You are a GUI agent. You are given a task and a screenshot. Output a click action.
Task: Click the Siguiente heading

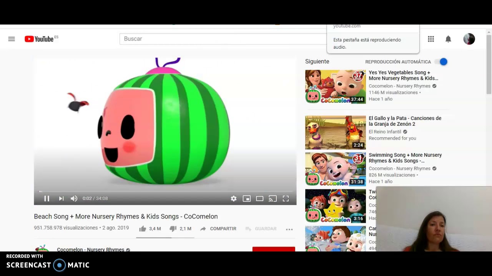317,61
